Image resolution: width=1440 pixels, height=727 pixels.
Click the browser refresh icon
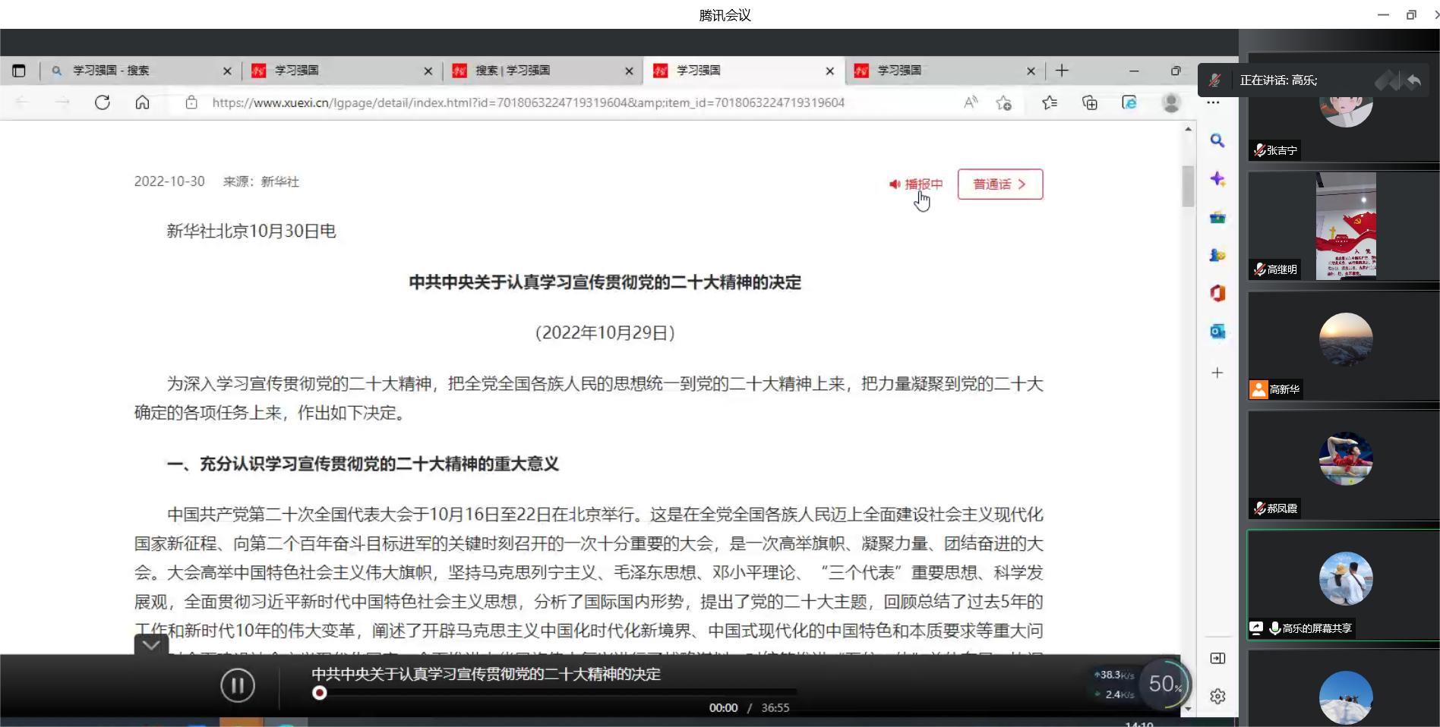click(103, 102)
